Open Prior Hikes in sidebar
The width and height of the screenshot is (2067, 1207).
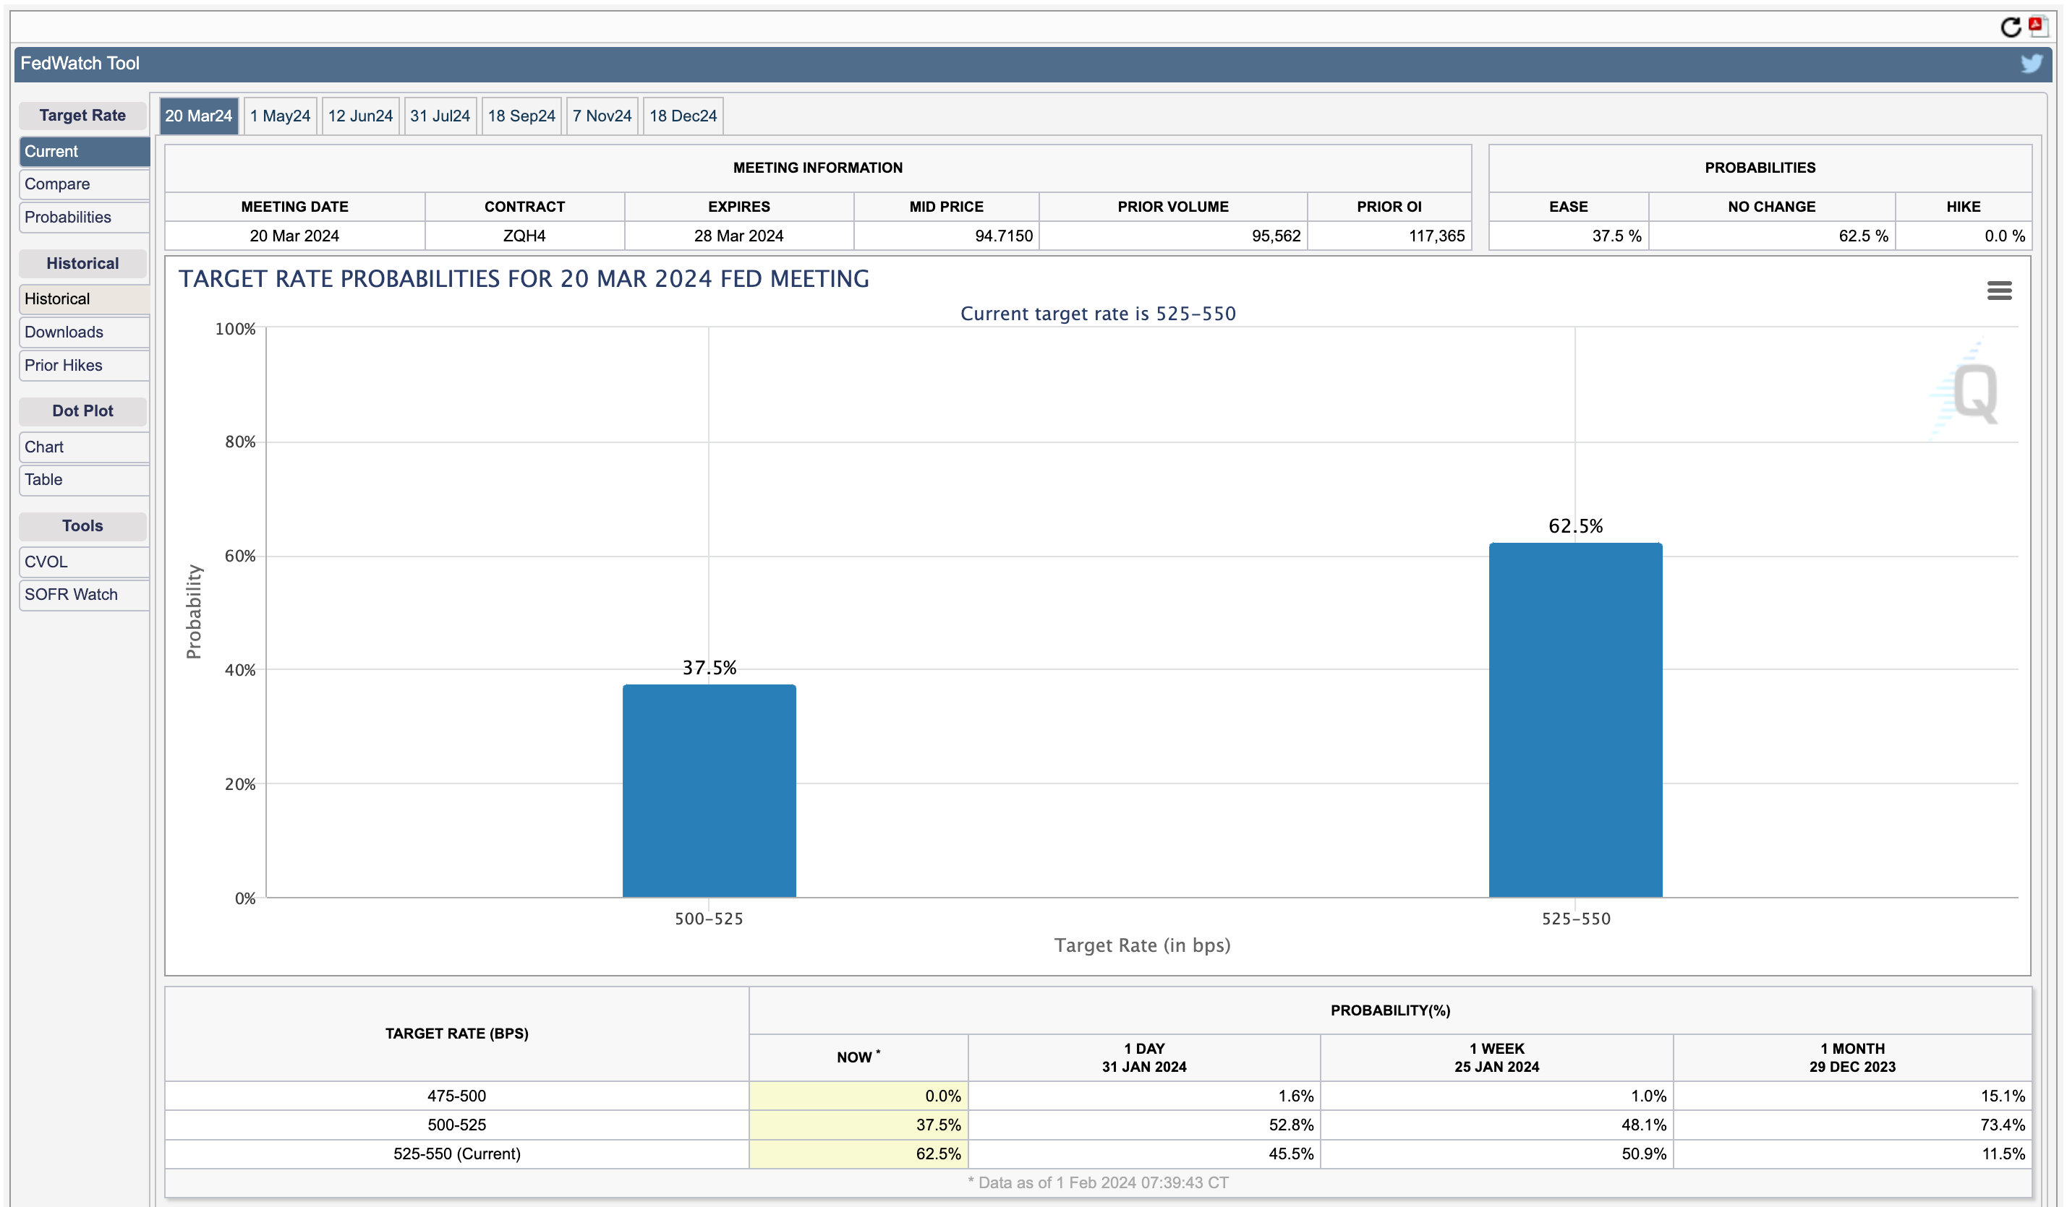pyautogui.click(x=84, y=365)
